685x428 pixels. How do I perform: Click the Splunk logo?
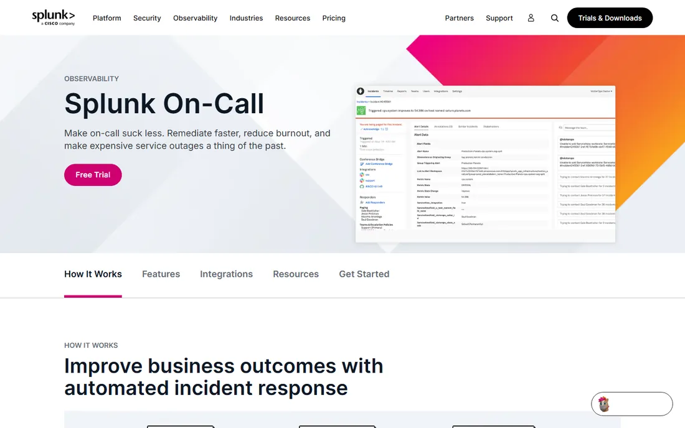[x=54, y=17]
